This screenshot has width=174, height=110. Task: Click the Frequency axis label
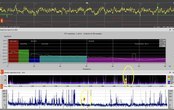[87, 69]
